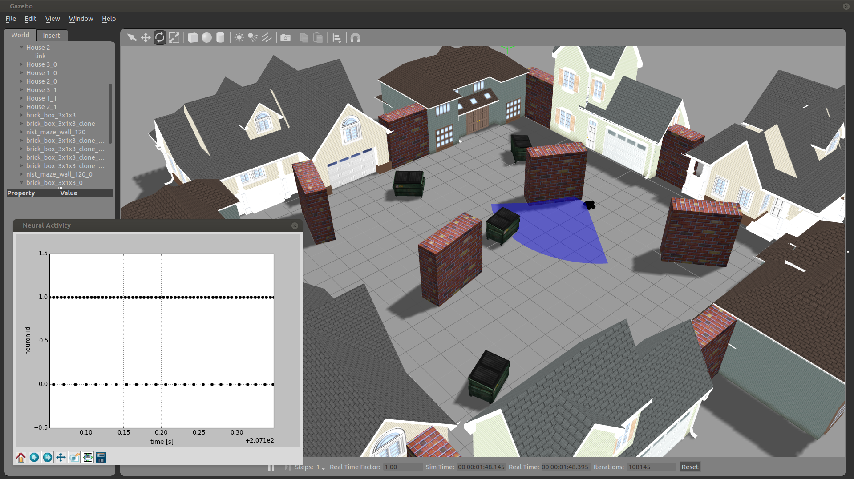Select nist_maze_wall_120 in the world tree
Screen dimensions: 854x479
tap(56, 132)
